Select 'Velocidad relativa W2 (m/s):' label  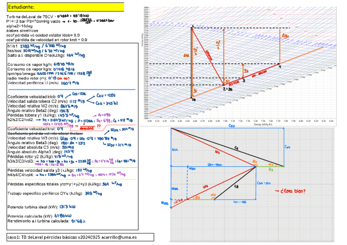[x=33, y=106]
